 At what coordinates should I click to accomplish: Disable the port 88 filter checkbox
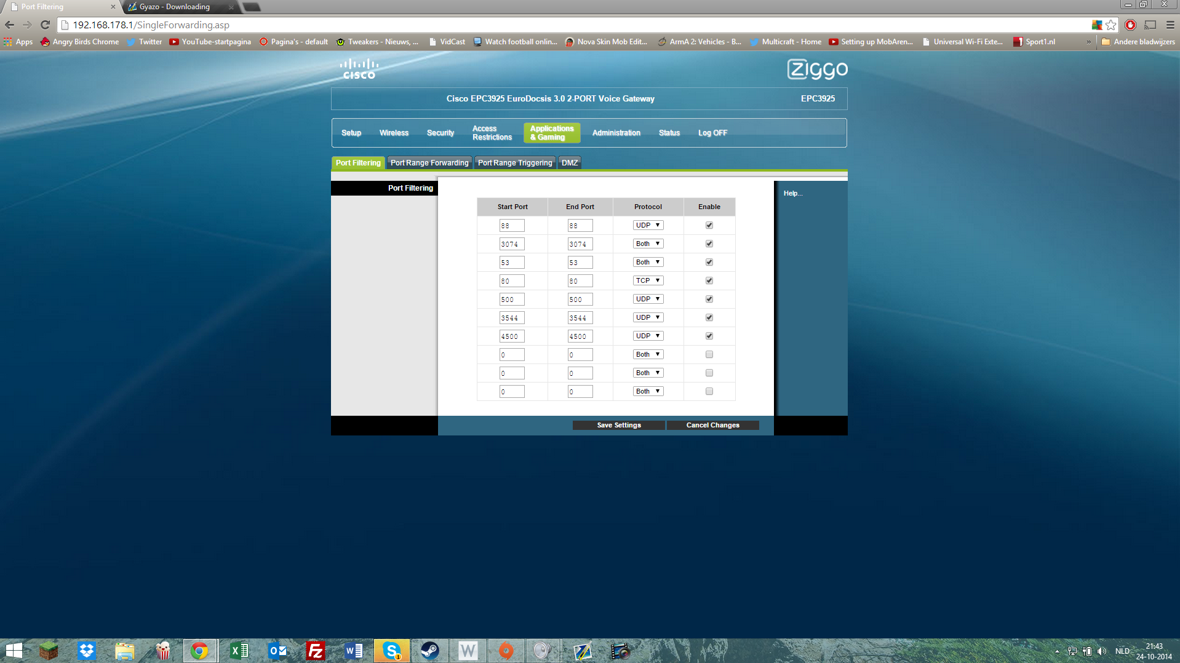709,225
